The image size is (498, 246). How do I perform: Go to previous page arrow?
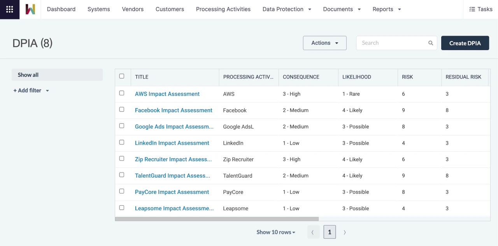coord(313,232)
